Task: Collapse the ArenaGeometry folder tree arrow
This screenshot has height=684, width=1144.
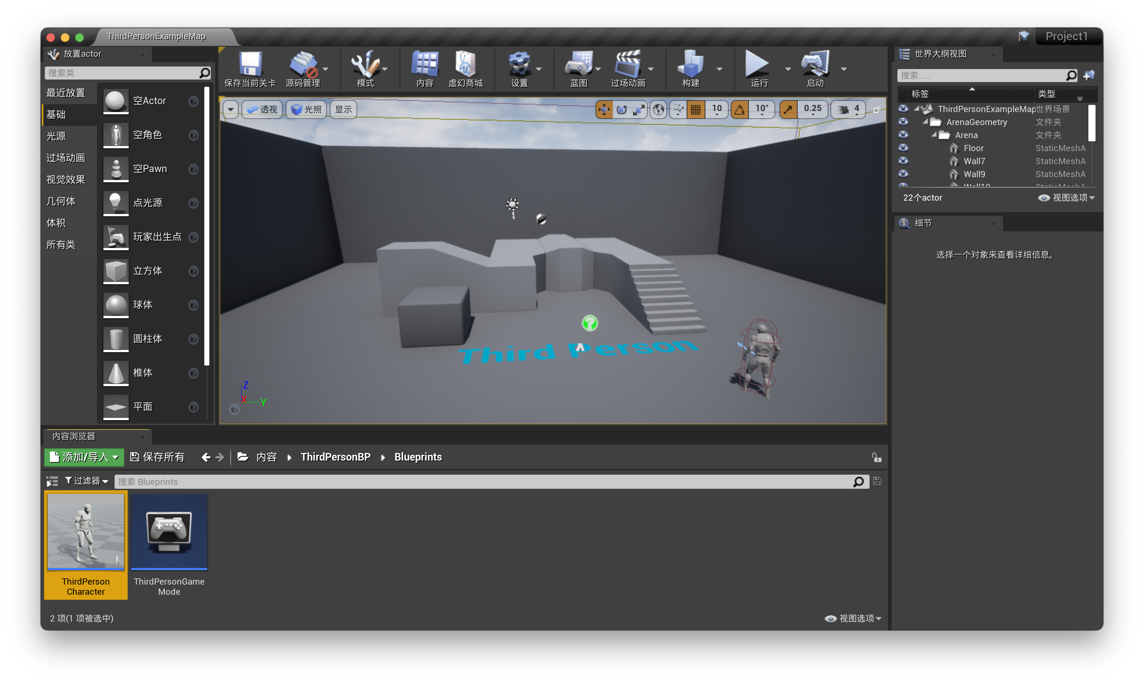Action: [x=925, y=122]
